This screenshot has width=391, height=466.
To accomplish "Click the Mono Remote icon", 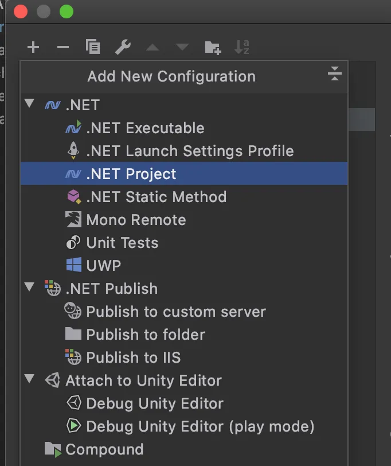I will click(73, 219).
